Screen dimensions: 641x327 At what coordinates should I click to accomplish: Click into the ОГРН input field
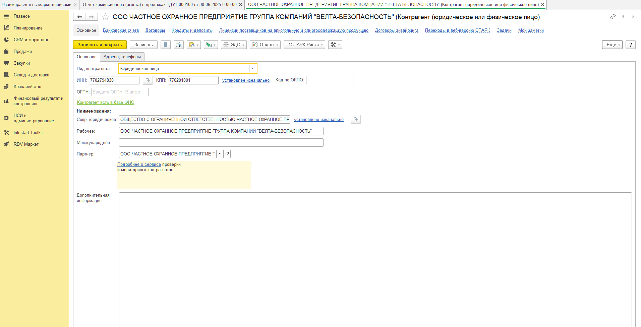[x=120, y=92]
